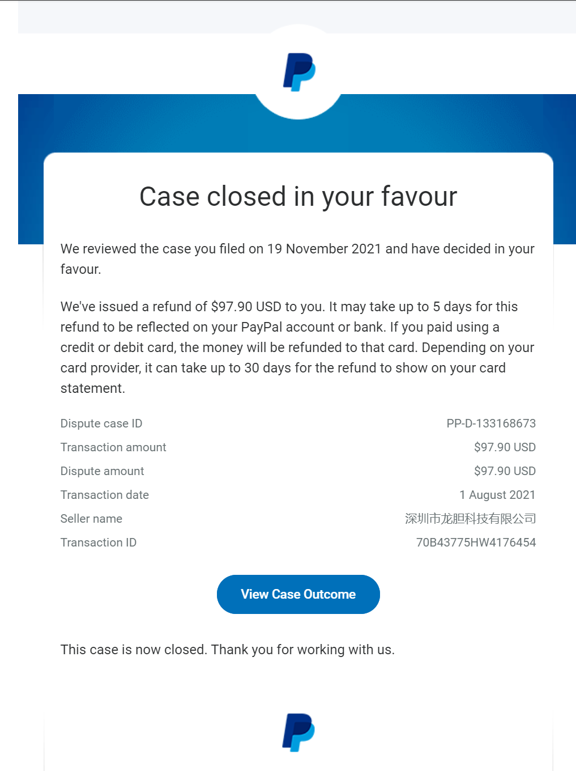This screenshot has height=771, width=576.
Task: Click the 'Transaction amount' label
Action: (113, 447)
